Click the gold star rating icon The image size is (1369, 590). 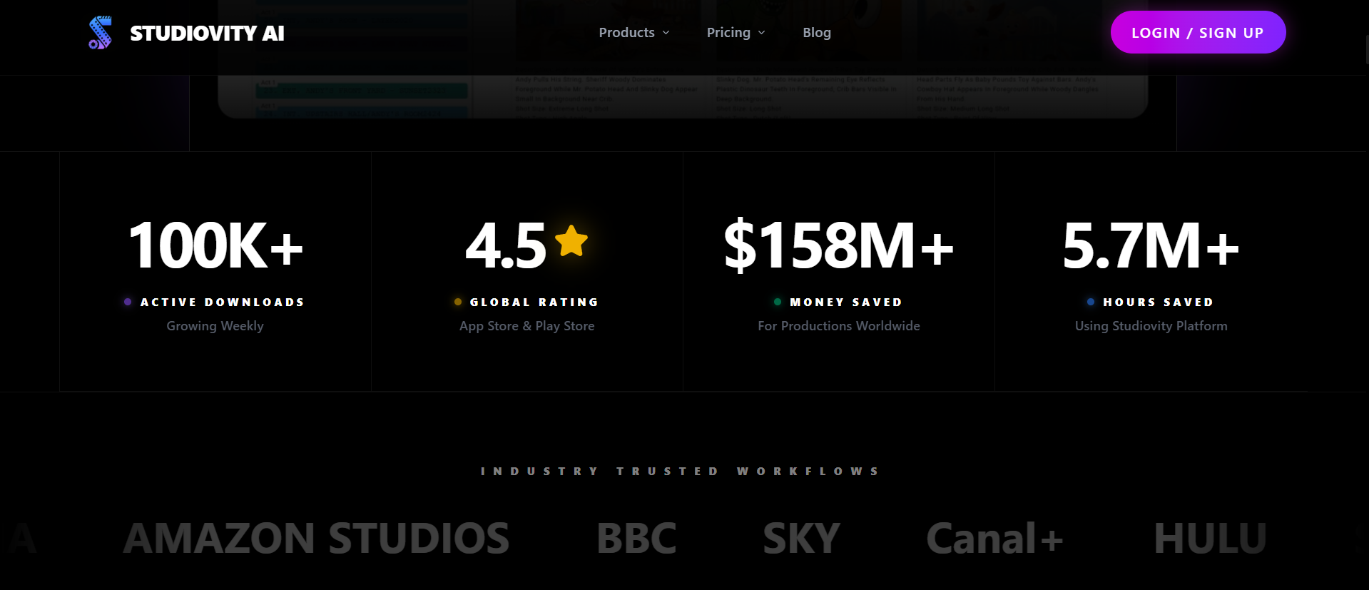click(x=571, y=240)
